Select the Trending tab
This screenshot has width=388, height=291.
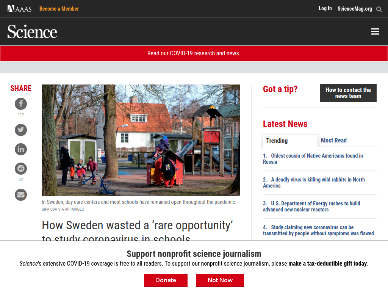pyautogui.click(x=290, y=141)
